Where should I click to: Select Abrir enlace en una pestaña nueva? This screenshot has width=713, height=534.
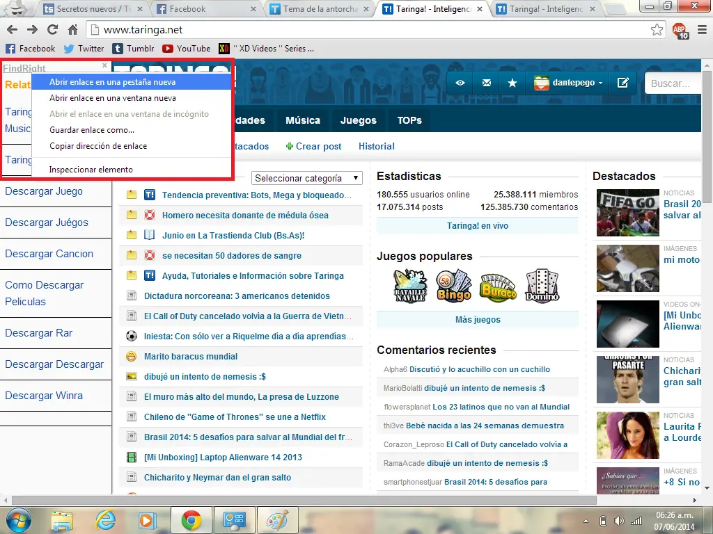(x=132, y=82)
